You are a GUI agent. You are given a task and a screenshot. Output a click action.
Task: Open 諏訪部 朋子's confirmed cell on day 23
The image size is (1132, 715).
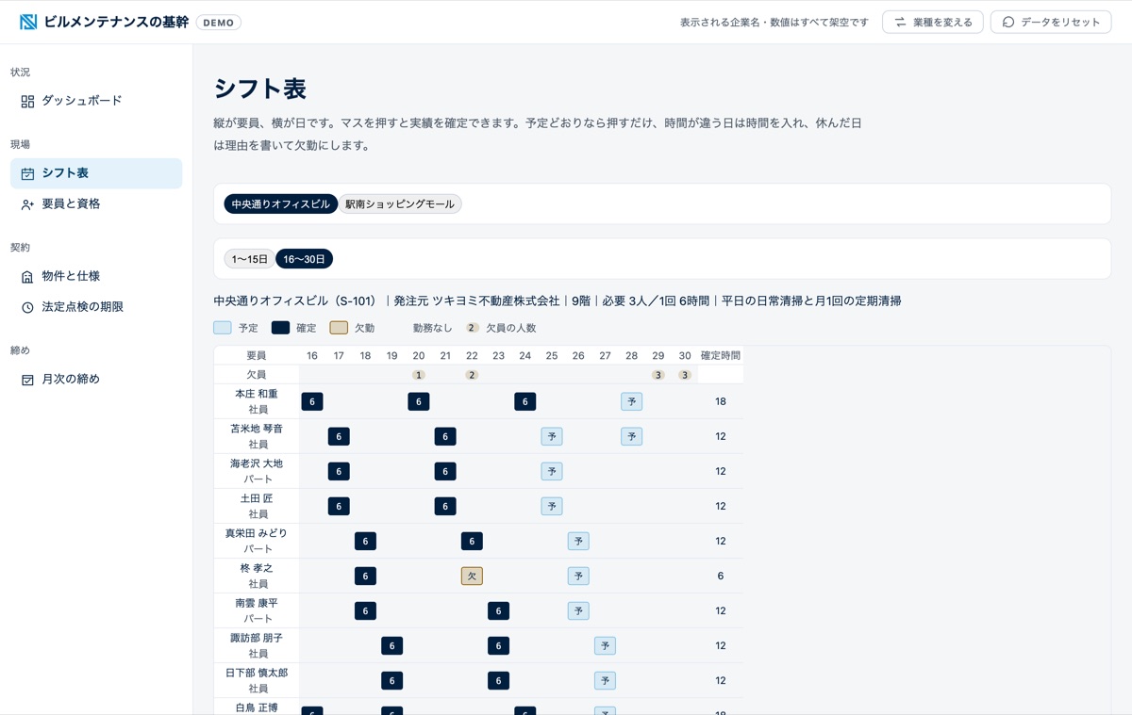point(499,645)
